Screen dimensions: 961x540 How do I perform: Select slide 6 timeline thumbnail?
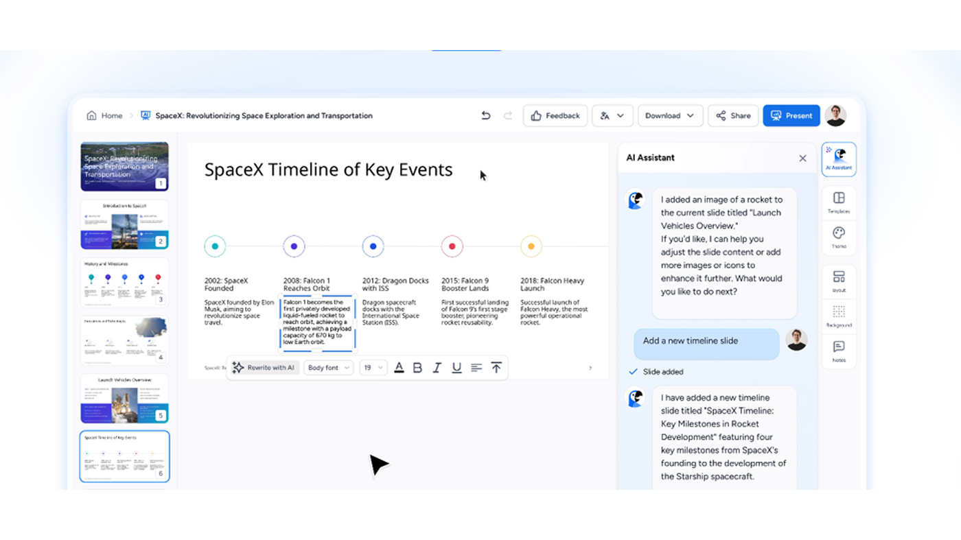pyautogui.click(x=124, y=456)
